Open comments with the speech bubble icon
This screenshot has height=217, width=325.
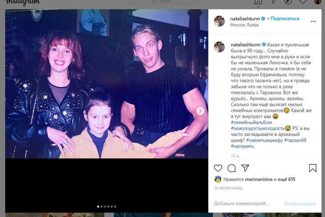click(232, 168)
